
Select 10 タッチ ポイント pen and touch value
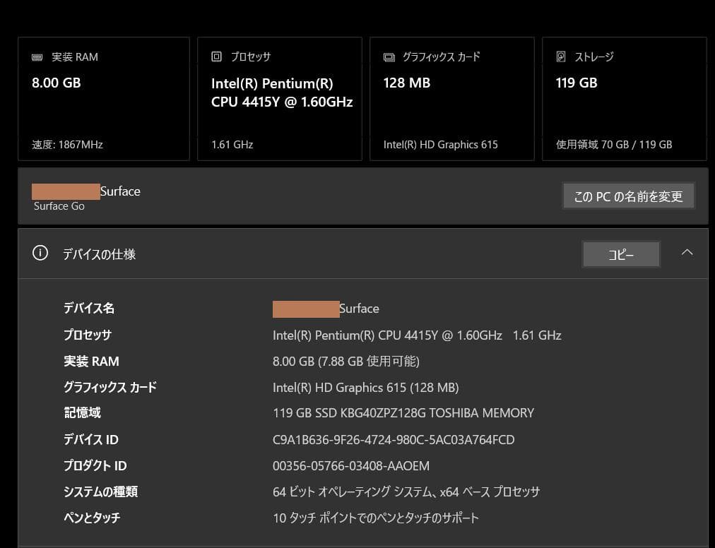(x=376, y=518)
